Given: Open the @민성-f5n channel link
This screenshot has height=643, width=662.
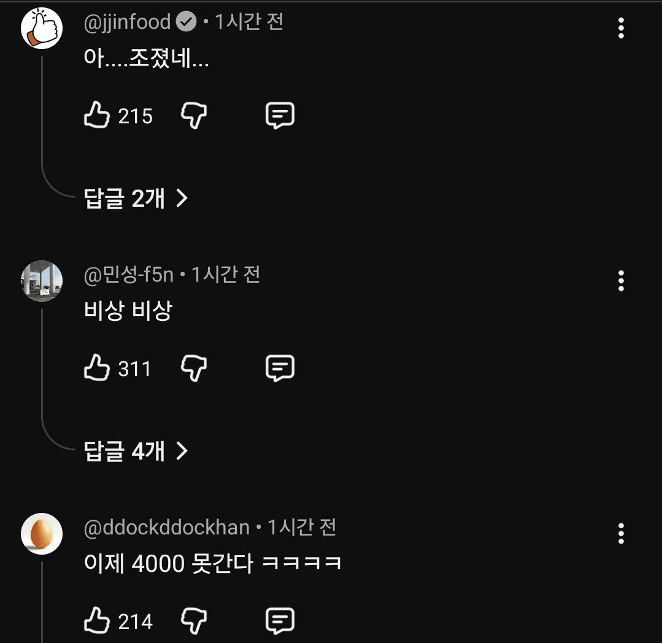Looking at the screenshot, I should point(128,274).
